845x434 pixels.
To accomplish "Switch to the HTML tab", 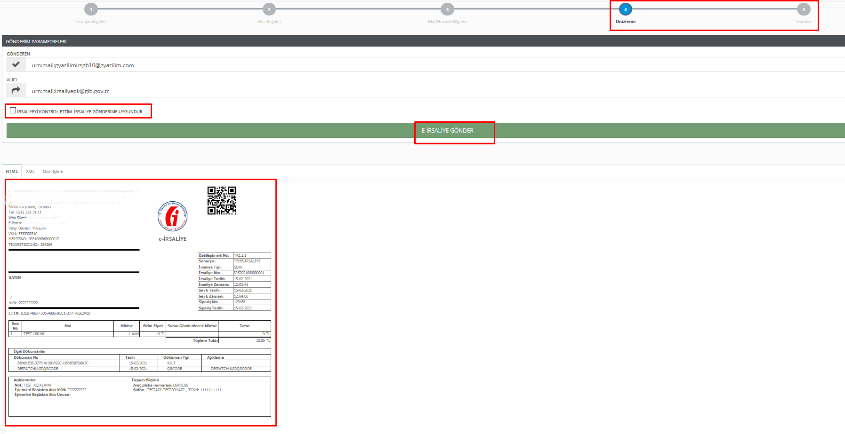I will (12, 172).
